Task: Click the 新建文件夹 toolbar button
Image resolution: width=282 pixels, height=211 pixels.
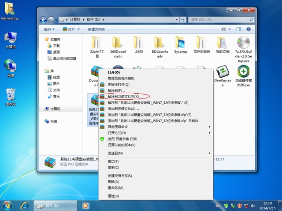Action: [x=97, y=29]
